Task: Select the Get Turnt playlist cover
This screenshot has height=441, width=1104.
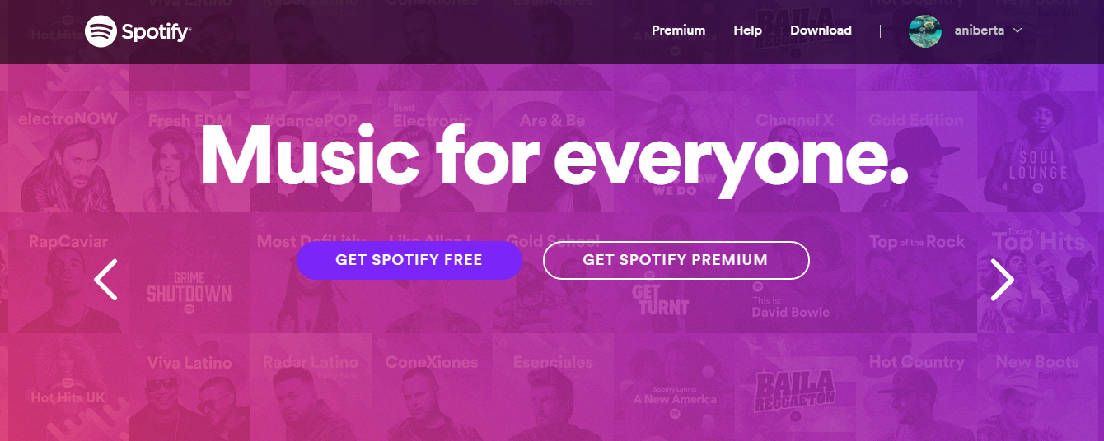Action: coord(674,273)
